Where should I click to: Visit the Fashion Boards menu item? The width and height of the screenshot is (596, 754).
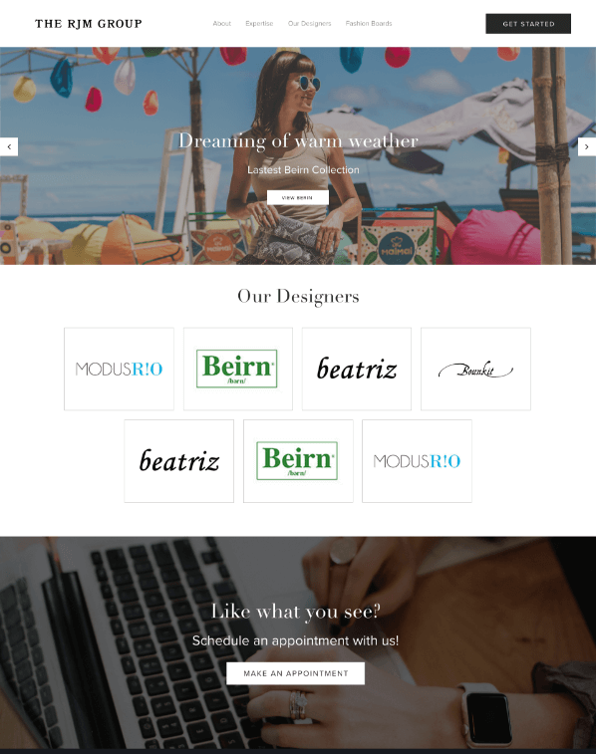pyautogui.click(x=369, y=23)
